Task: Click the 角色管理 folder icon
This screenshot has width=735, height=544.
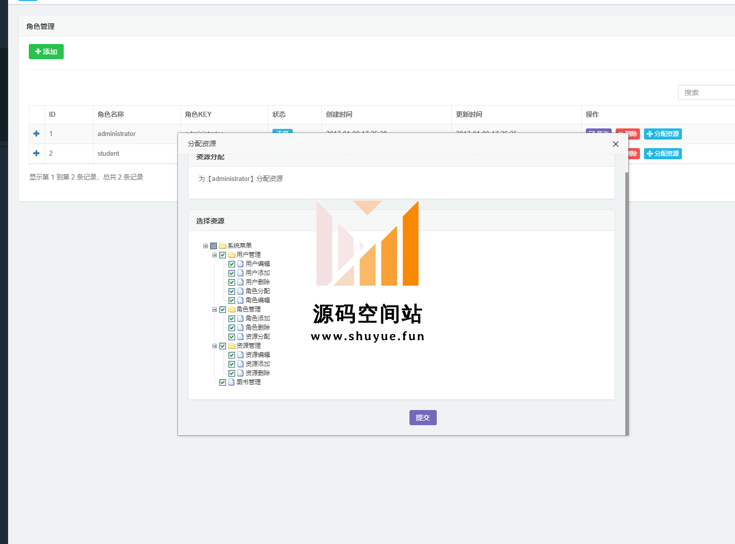Action: 232,309
